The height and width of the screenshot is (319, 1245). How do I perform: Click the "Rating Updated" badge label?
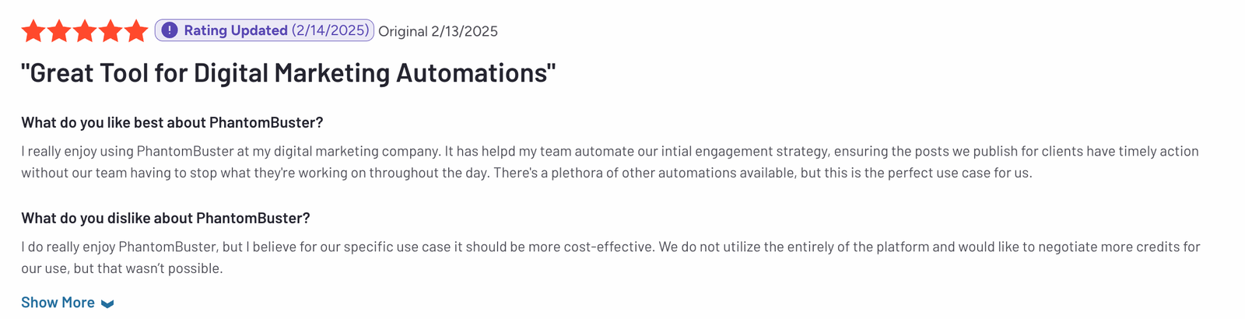(x=236, y=30)
